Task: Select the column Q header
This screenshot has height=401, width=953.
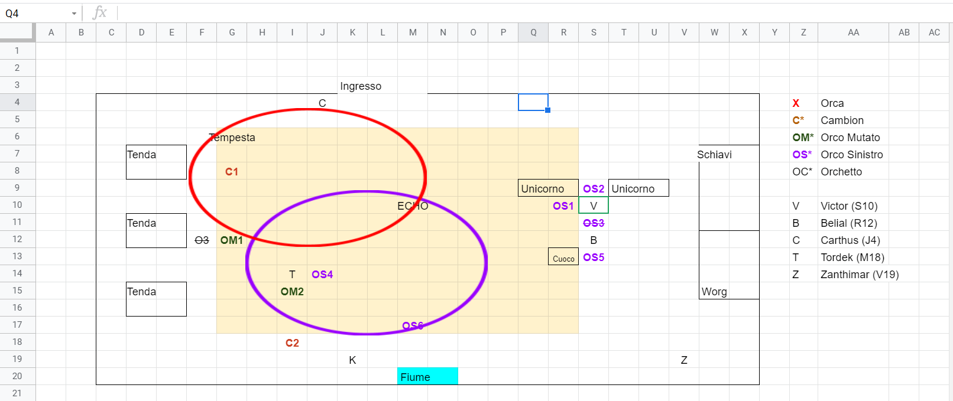Action: [x=533, y=32]
